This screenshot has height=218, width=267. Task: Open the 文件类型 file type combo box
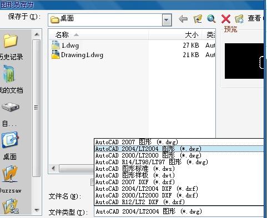[x=179, y=211]
